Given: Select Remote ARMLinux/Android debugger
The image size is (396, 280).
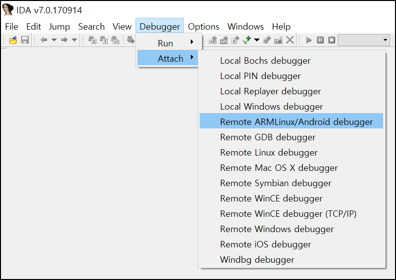Looking at the screenshot, I should pyautogui.click(x=291, y=122).
